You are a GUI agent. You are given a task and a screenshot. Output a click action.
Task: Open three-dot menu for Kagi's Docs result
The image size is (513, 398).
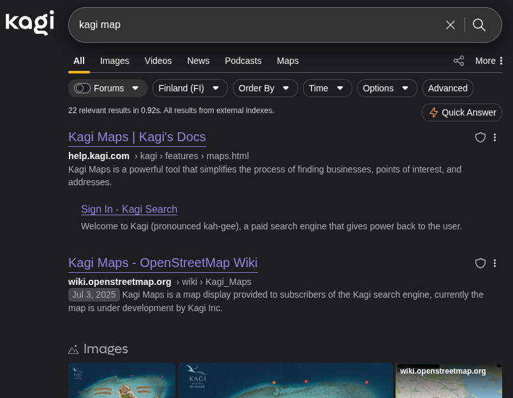point(494,137)
